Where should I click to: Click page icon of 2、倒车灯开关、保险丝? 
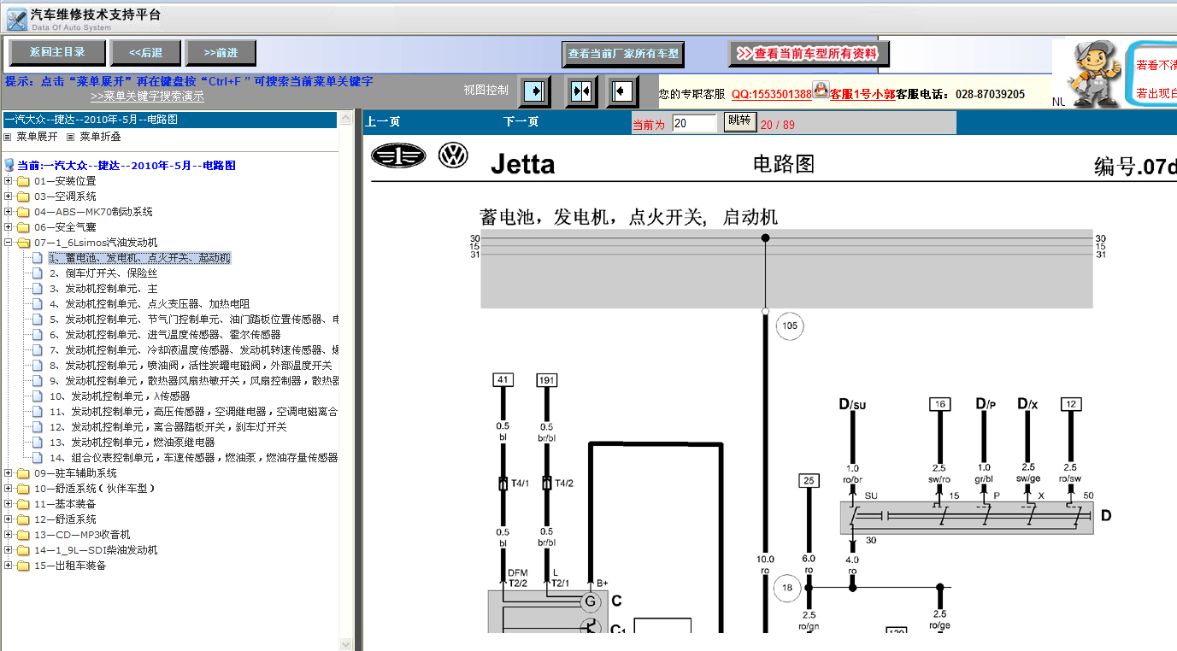[x=37, y=273]
